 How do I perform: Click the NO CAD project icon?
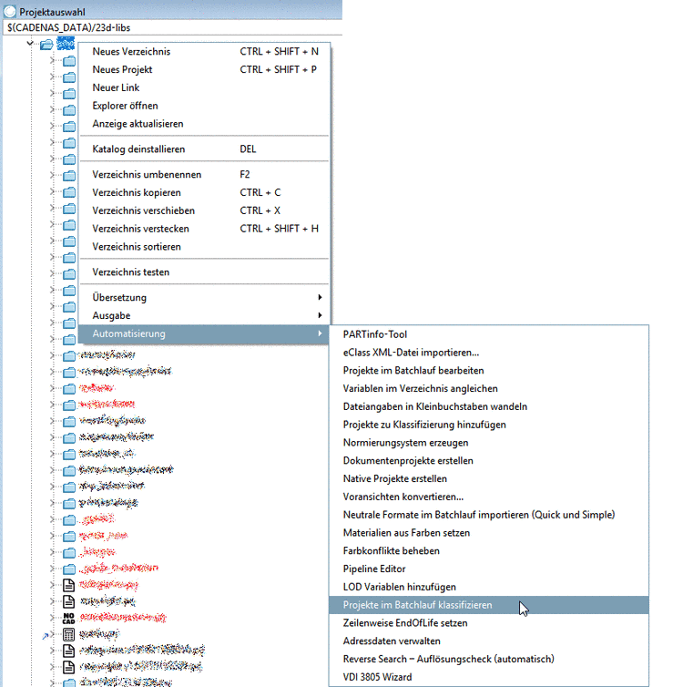click(x=68, y=618)
